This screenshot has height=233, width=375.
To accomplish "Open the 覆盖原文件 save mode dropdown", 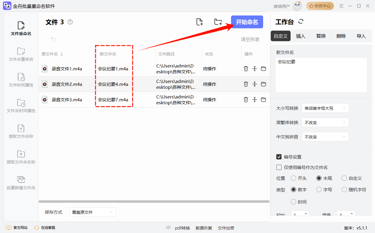I will pos(93,212).
